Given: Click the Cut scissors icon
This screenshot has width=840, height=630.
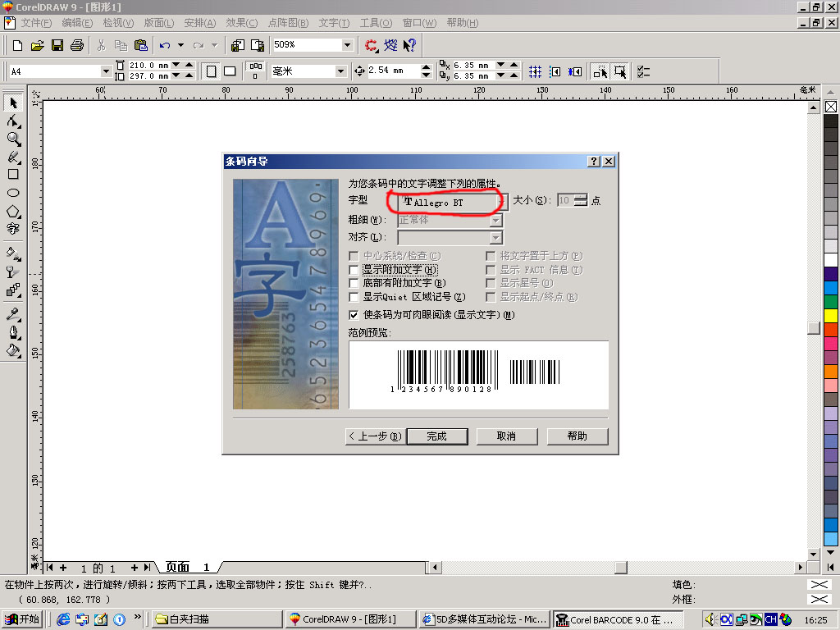Looking at the screenshot, I should tap(101, 46).
